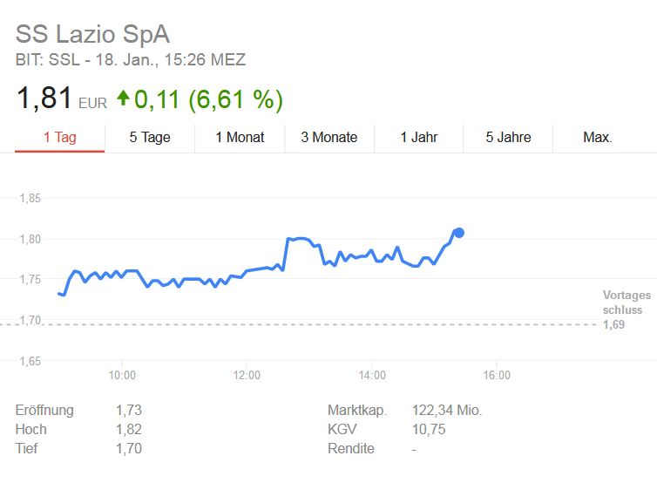
Task: Click the blue current price dot
Action: (x=459, y=233)
